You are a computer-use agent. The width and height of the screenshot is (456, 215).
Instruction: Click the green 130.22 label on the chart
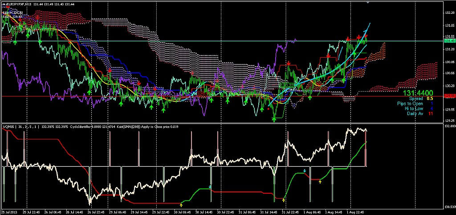click(x=286, y=86)
